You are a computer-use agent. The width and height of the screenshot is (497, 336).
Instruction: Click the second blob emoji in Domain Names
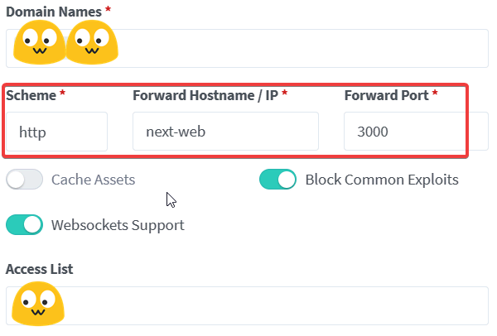click(92, 42)
